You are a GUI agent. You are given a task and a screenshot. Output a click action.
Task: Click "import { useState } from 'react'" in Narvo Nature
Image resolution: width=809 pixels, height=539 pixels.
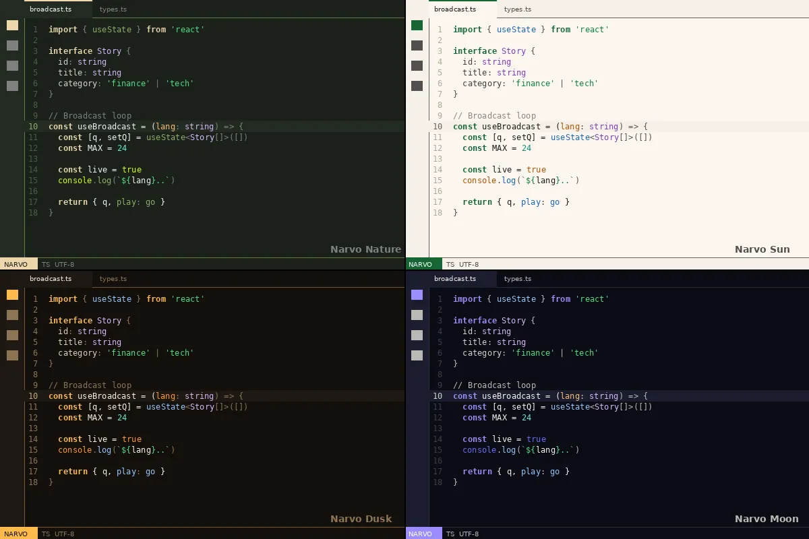pos(126,30)
